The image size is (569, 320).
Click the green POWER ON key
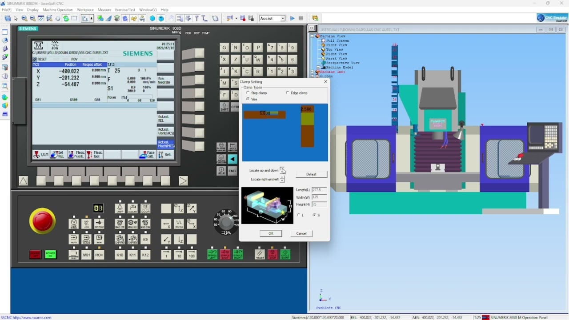click(51, 255)
